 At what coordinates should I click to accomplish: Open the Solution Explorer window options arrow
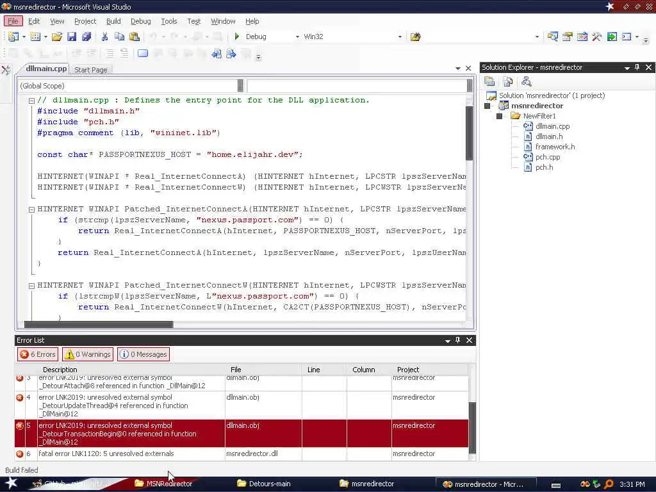627,68
